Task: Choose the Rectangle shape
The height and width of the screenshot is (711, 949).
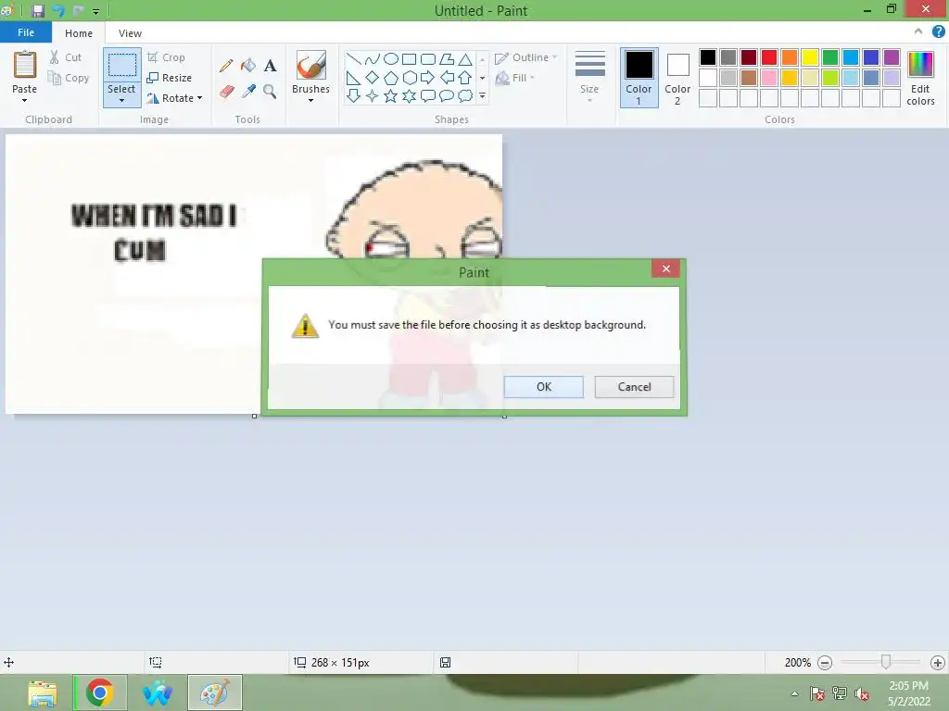Action: [x=409, y=58]
